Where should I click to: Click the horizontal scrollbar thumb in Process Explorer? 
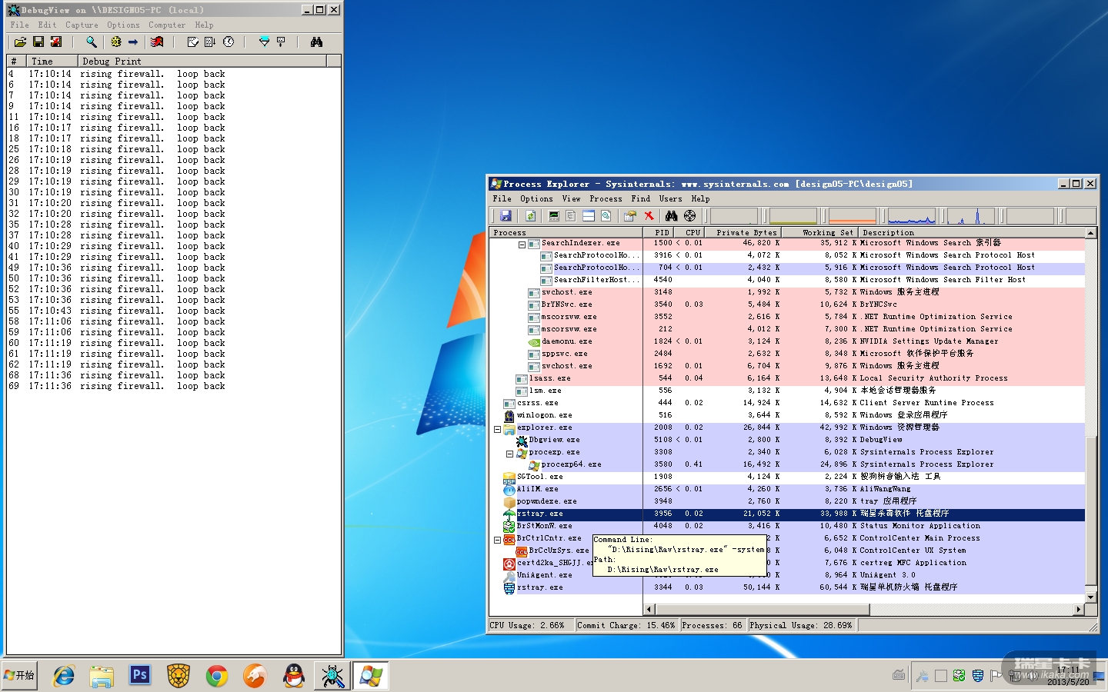pos(762,609)
